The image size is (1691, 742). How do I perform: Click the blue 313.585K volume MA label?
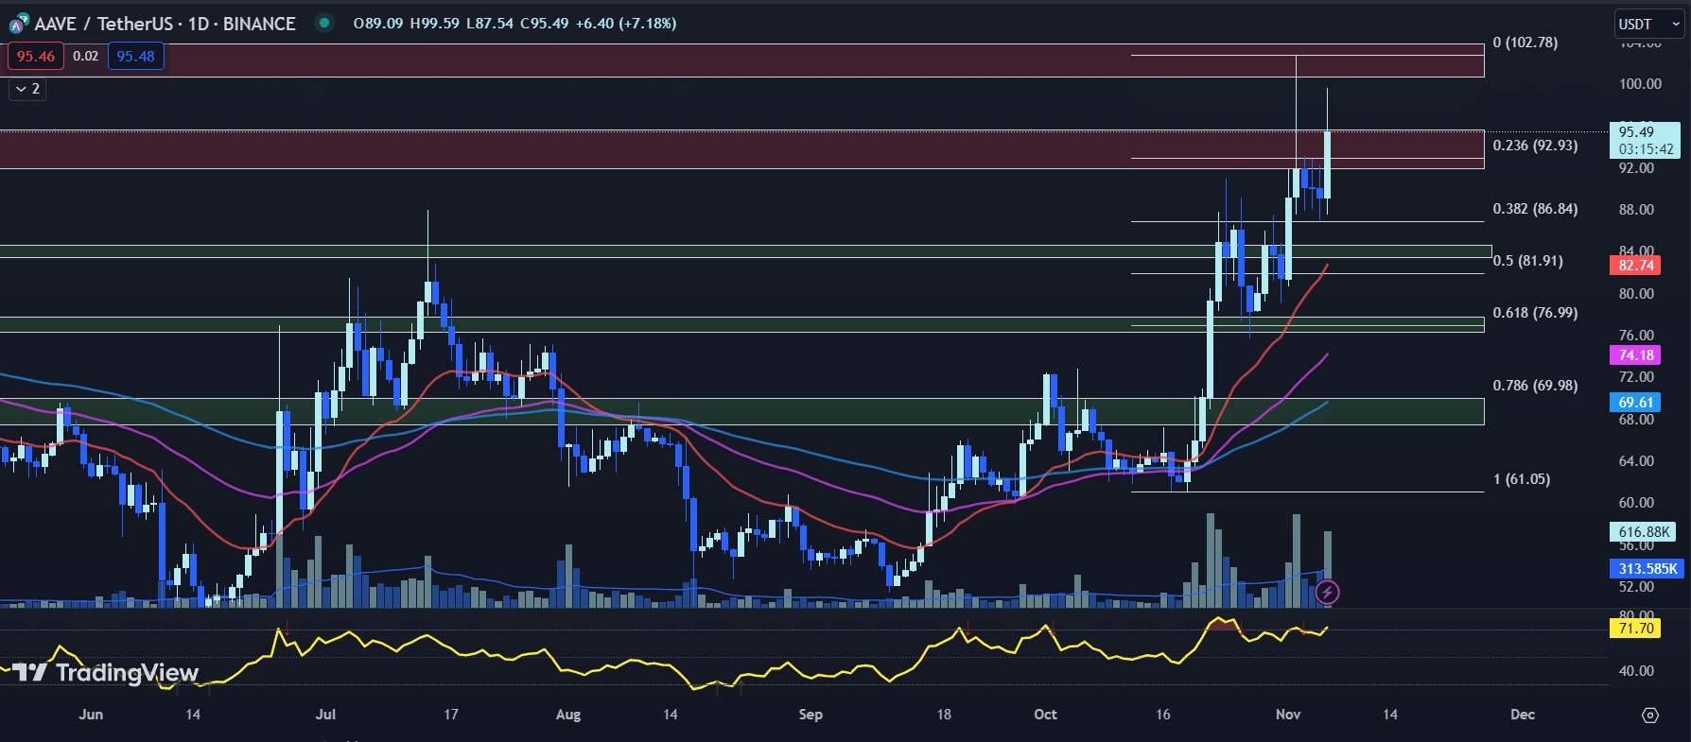pos(1647,568)
